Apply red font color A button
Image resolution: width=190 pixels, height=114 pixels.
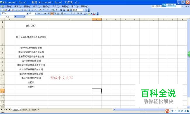(94, 13)
